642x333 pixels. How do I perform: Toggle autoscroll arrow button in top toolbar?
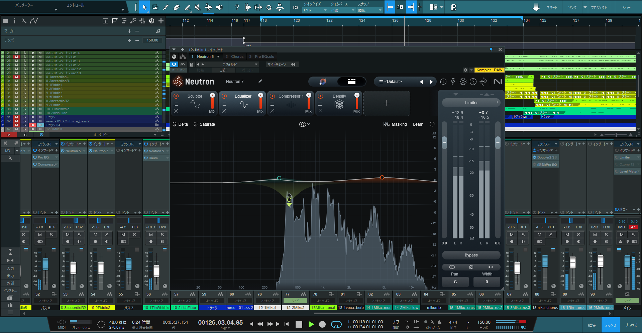point(411,7)
